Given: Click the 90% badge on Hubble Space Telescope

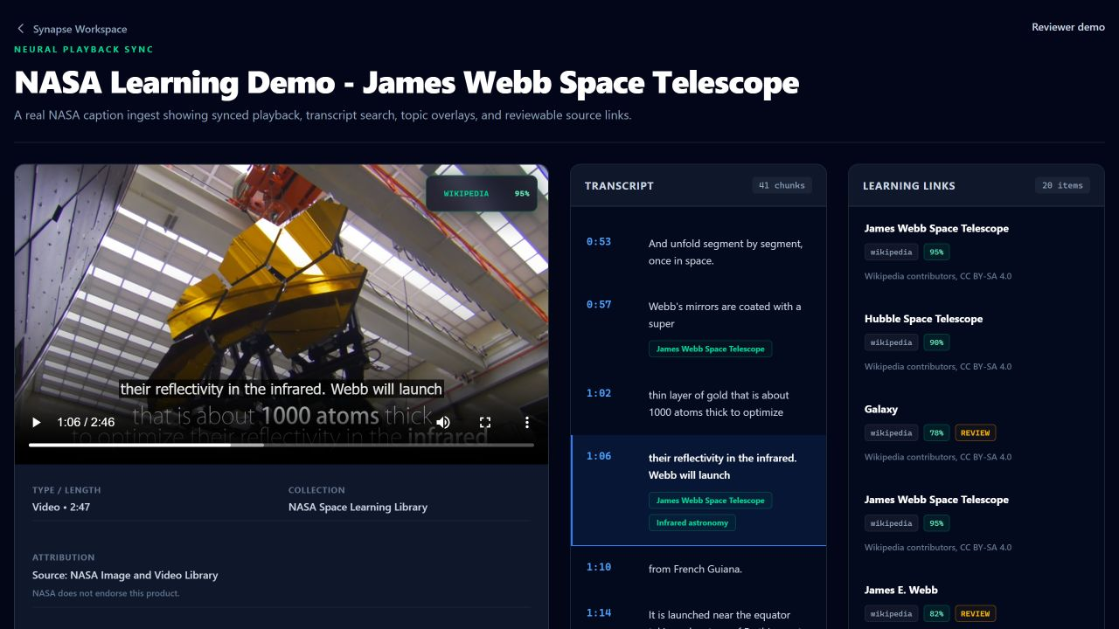Looking at the screenshot, I should pos(937,342).
